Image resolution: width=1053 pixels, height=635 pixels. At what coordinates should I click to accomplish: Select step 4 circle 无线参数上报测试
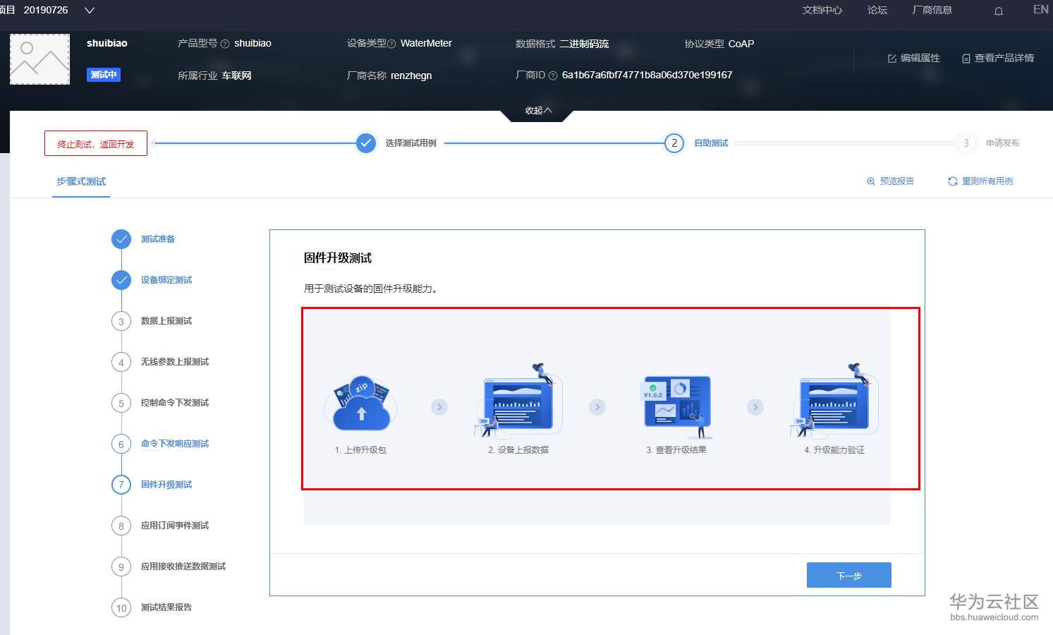(121, 363)
